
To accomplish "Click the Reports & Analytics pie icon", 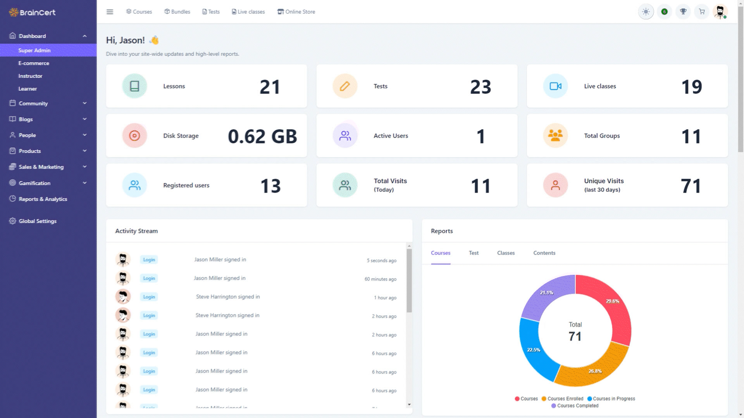I will click(x=12, y=199).
